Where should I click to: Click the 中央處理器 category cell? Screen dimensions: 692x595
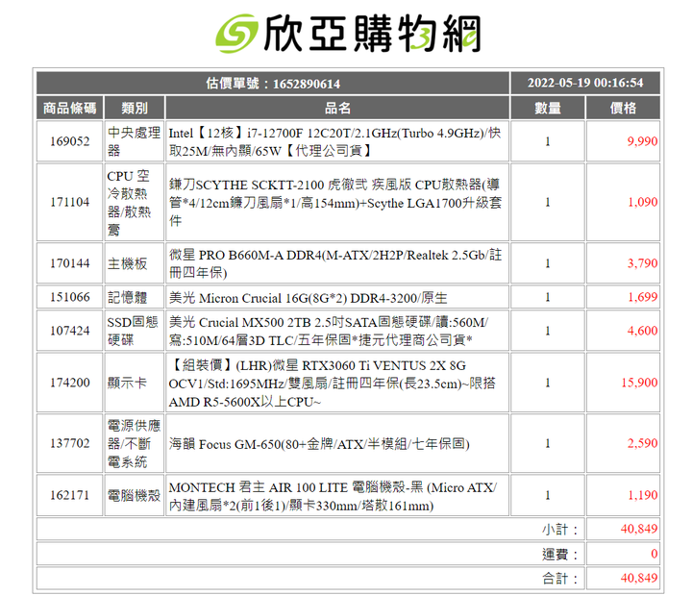(x=135, y=141)
